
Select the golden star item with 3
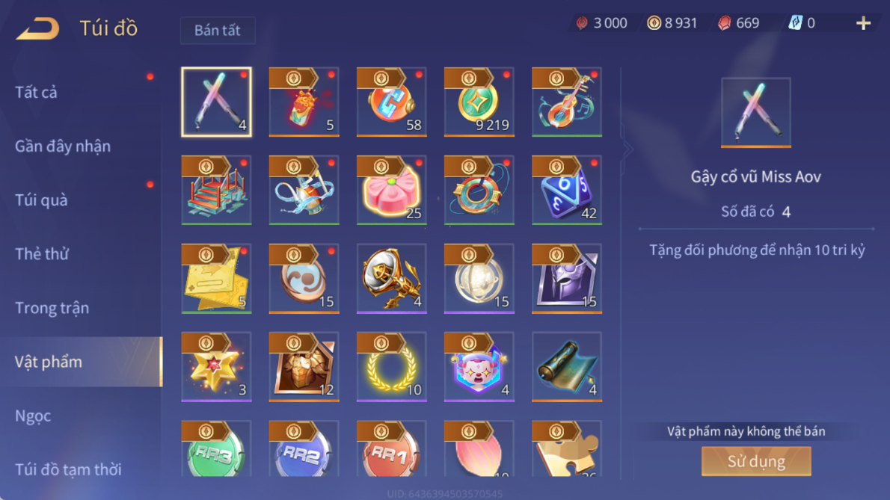pyautogui.click(x=216, y=368)
